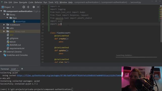Click the .gitignore file icon

[8, 38]
